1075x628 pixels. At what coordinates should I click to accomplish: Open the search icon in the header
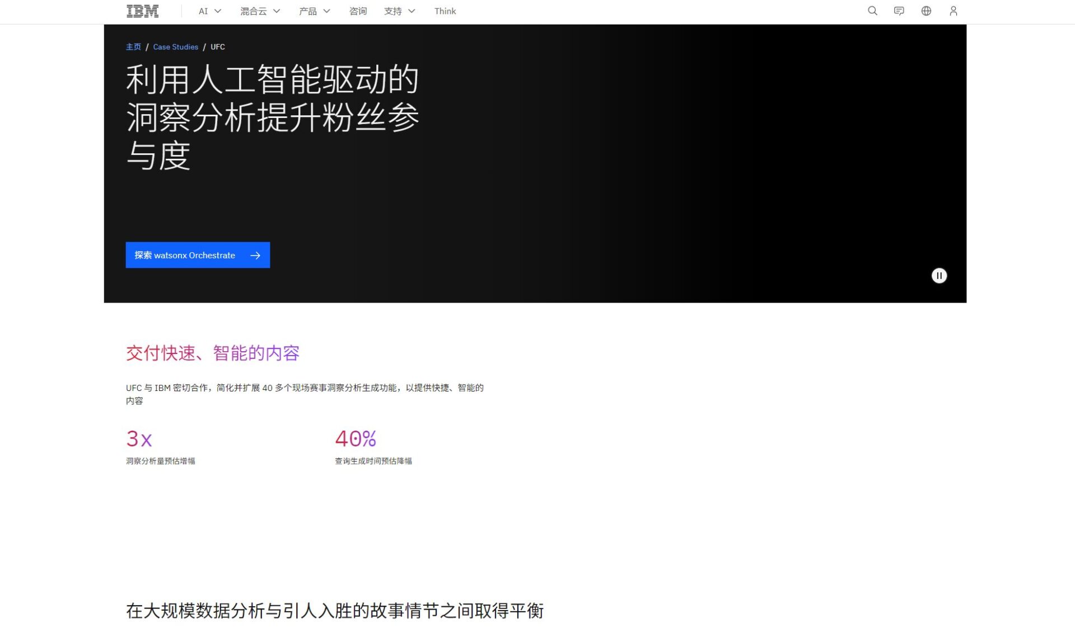(872, 11)
